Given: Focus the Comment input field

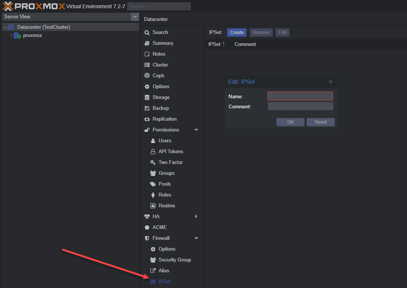Looking at the screenshot, I should tap(300, 106).
